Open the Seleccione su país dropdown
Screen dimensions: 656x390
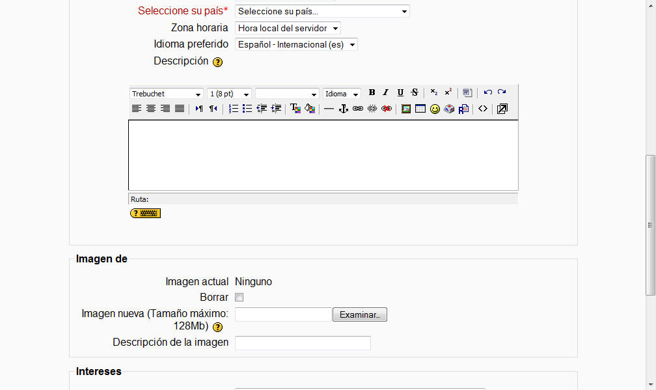tap(322, 11)
